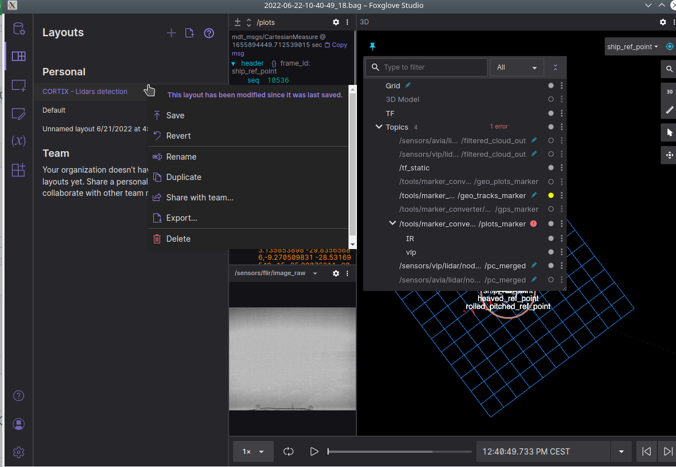Select the Unnamed layout 6/21/2022
The image size is (676, 467).
click(95, 128)
